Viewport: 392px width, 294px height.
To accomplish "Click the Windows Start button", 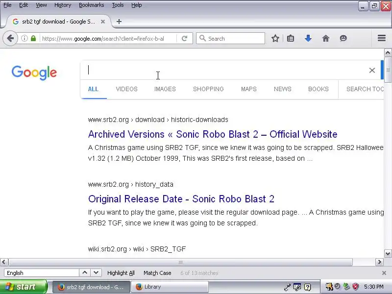I will pos(24,287).
